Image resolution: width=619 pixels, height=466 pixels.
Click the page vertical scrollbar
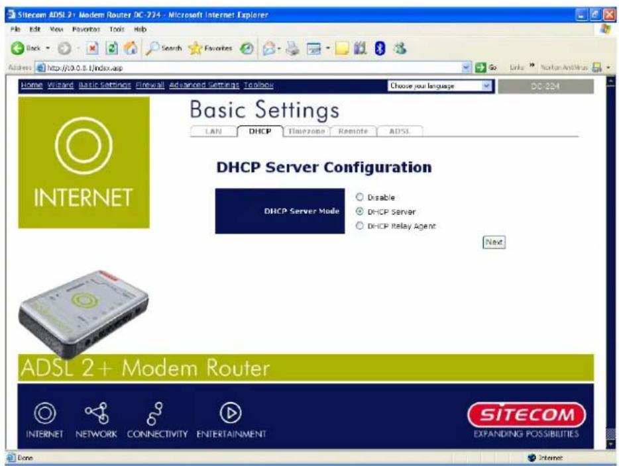click(x=610, y=262)
